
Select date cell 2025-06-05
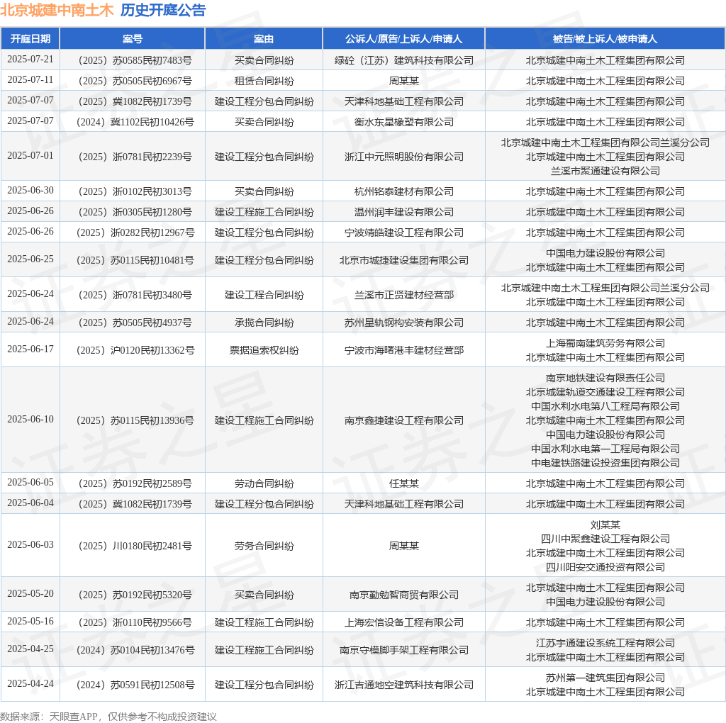(x=30, y=482)
